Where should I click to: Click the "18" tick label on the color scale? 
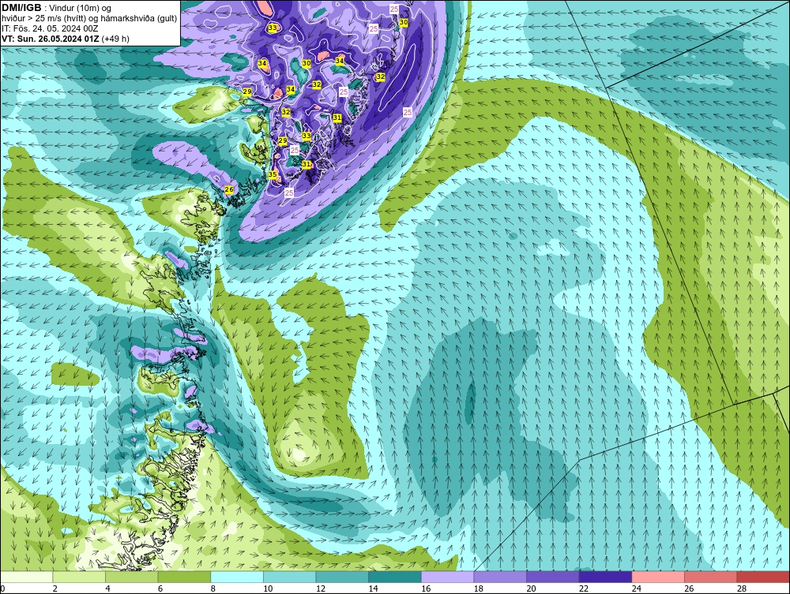coord(479,588)
